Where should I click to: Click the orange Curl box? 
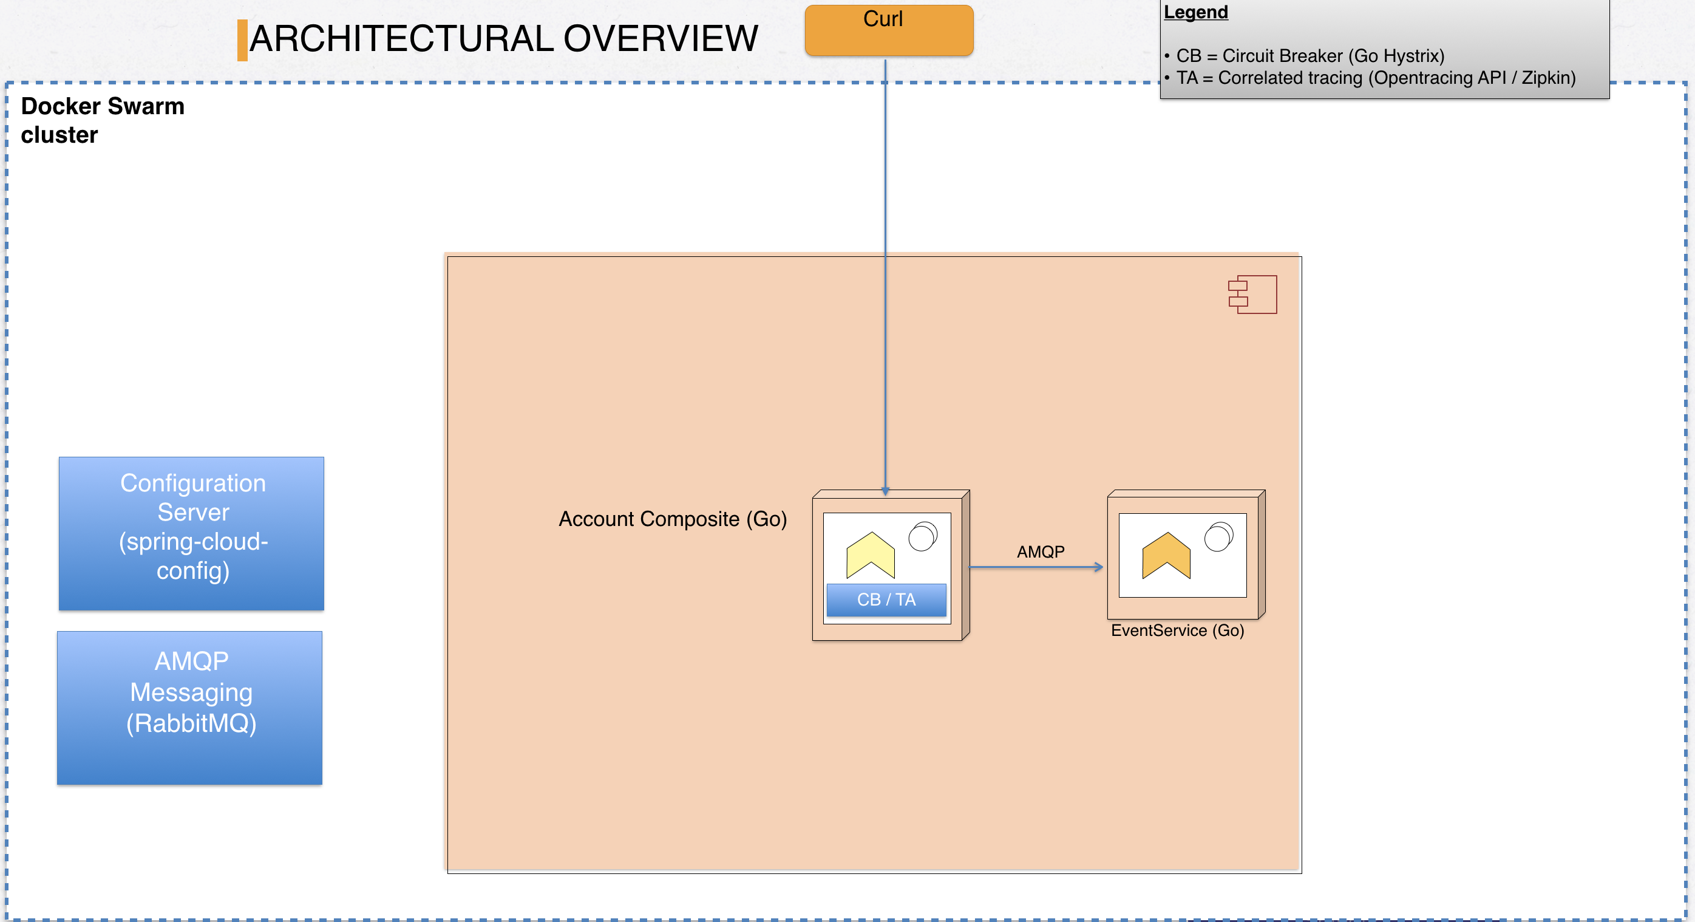[888, 30]
